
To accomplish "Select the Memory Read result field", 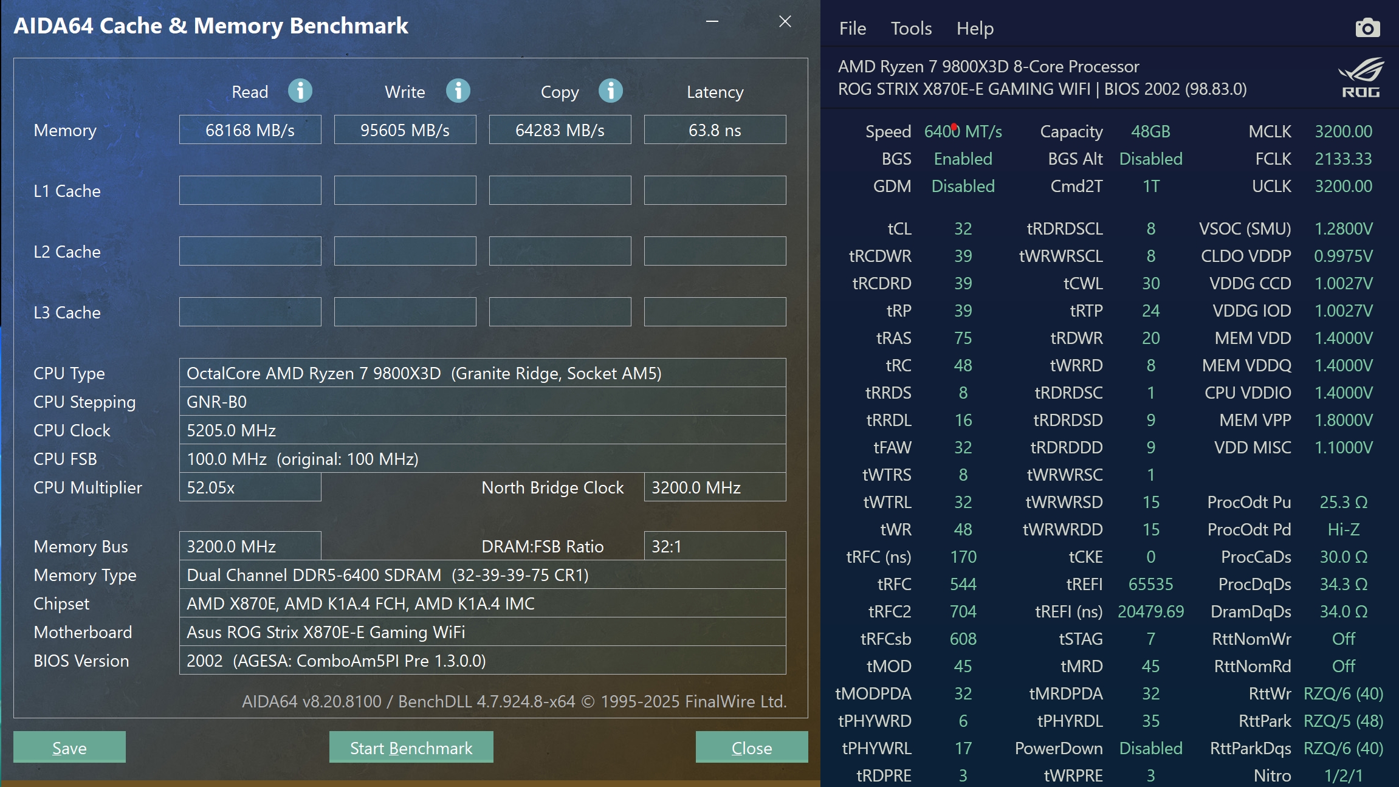I will point(250,129).
